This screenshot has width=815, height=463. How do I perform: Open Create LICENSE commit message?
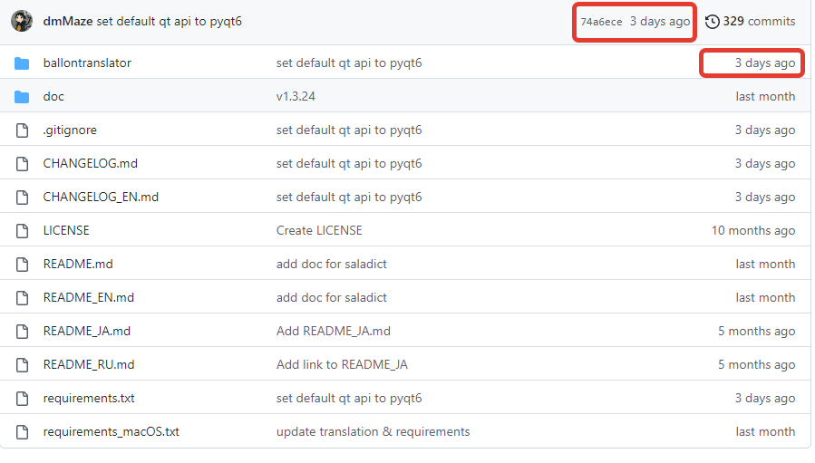click(x=319, y=230)
